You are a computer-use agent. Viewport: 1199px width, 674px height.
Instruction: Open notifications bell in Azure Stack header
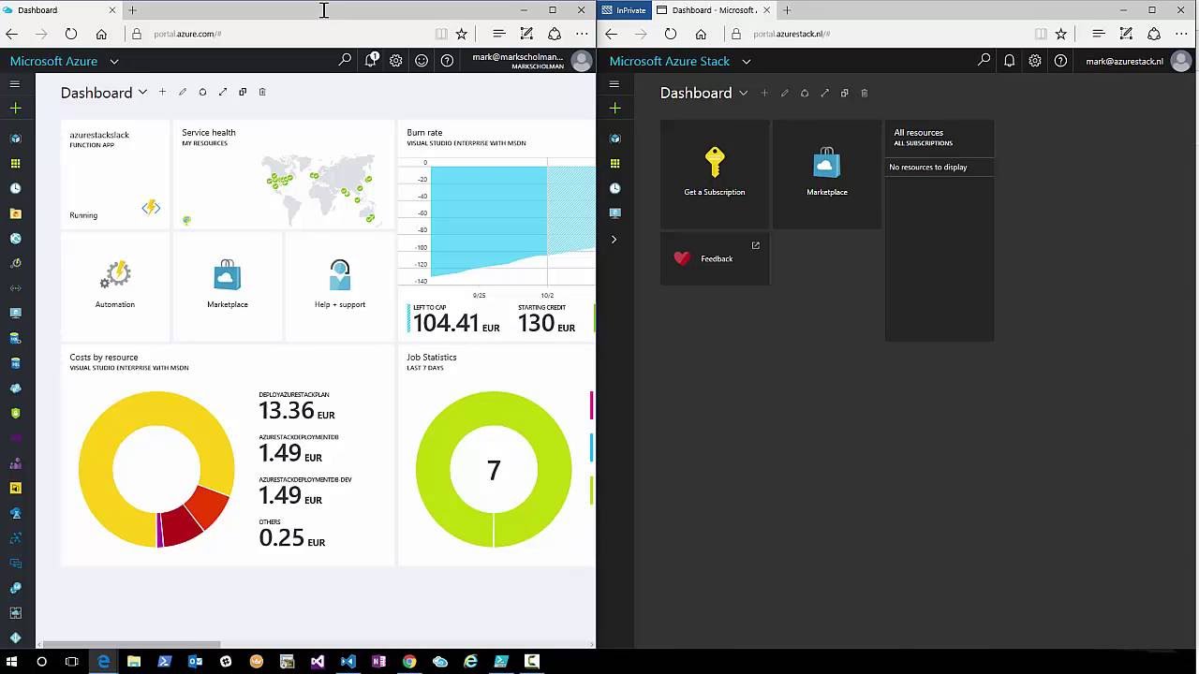pyautogui.click(x=1009, y=61)
